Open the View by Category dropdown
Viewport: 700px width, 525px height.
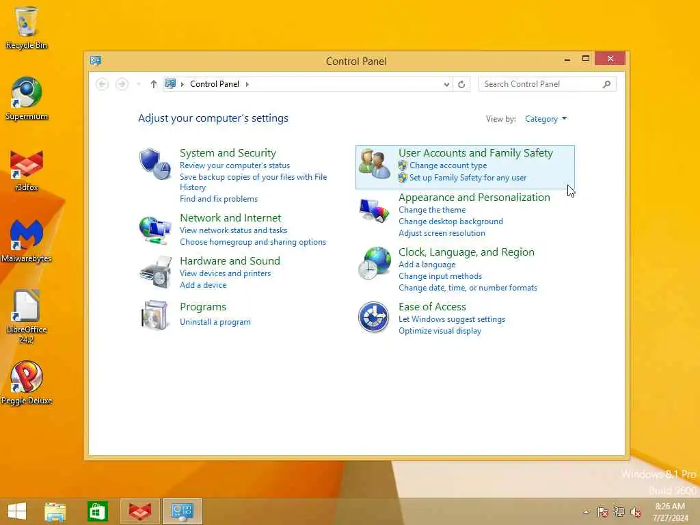coord(546,119)
